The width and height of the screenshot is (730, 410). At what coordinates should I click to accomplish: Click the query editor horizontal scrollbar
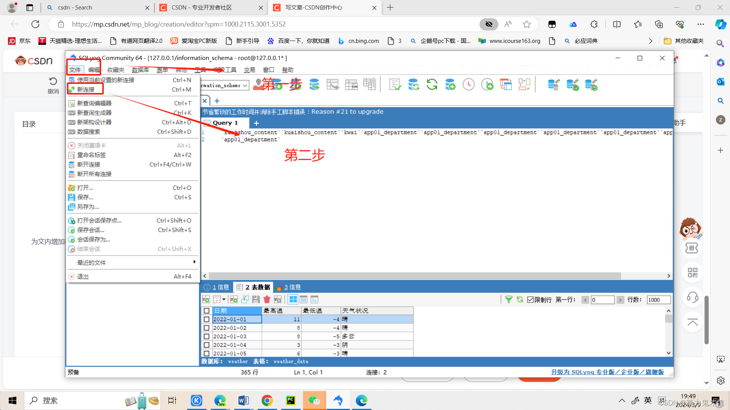coord(415,276)
